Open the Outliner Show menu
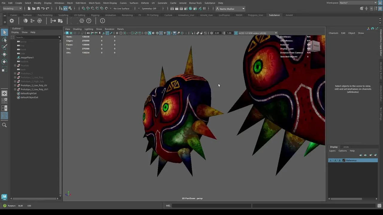The width and height of the screenshot is (383, 215). [25, 32]
